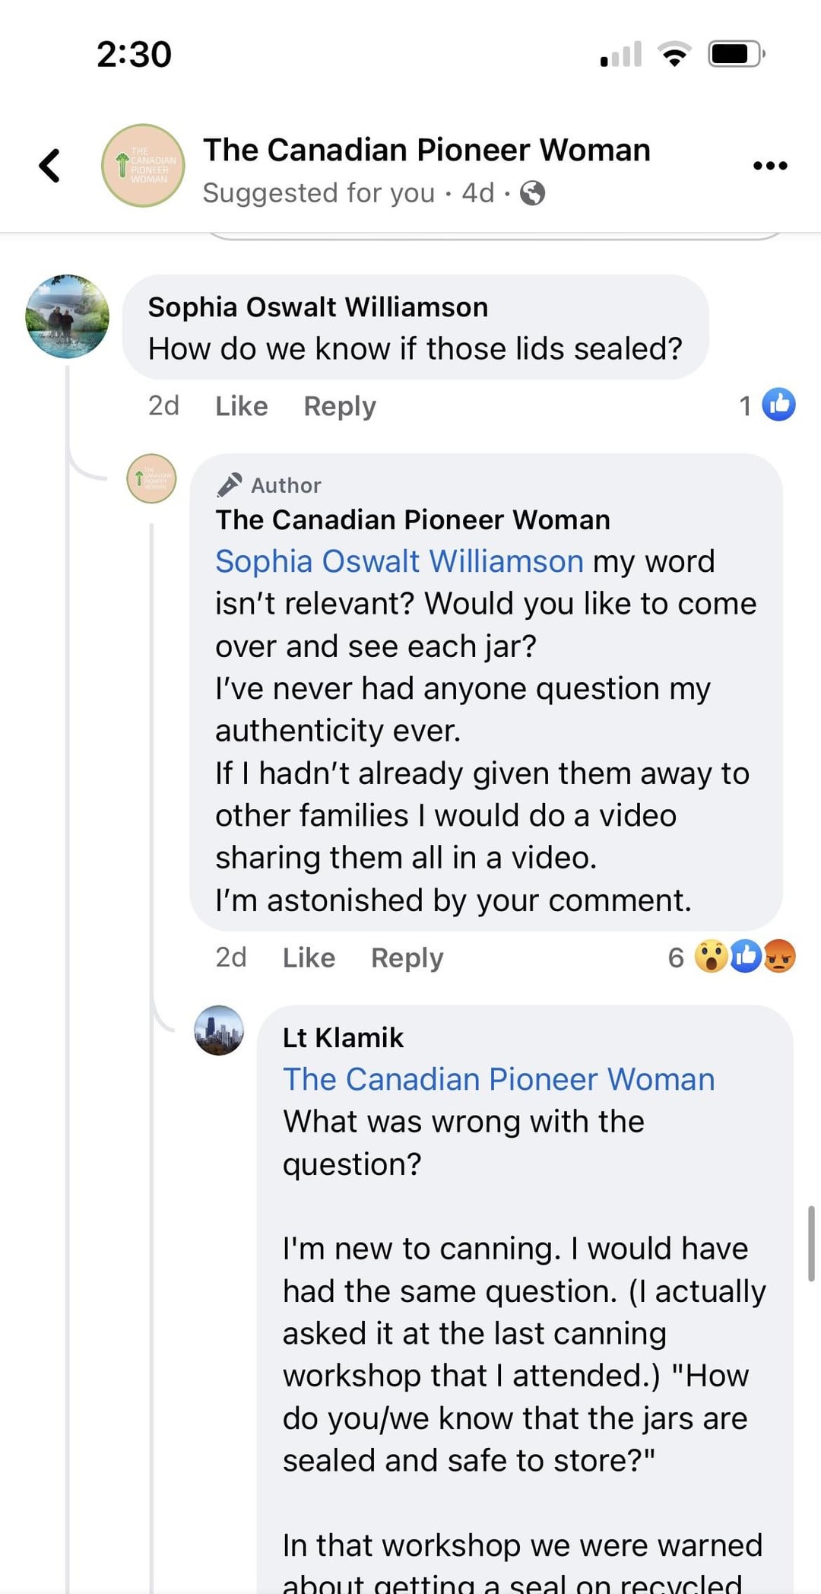Reply to Sophia's lids sealed comment
Viewport: 821px width, 1594px height.
pos(339,406)
